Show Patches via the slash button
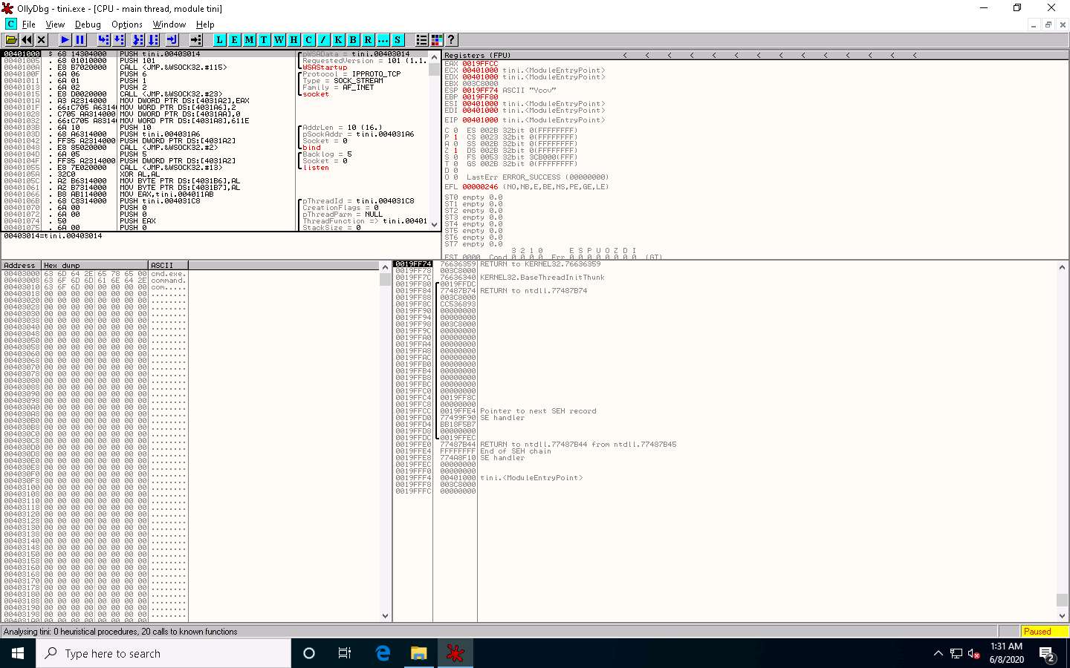 tap(324, 40)
